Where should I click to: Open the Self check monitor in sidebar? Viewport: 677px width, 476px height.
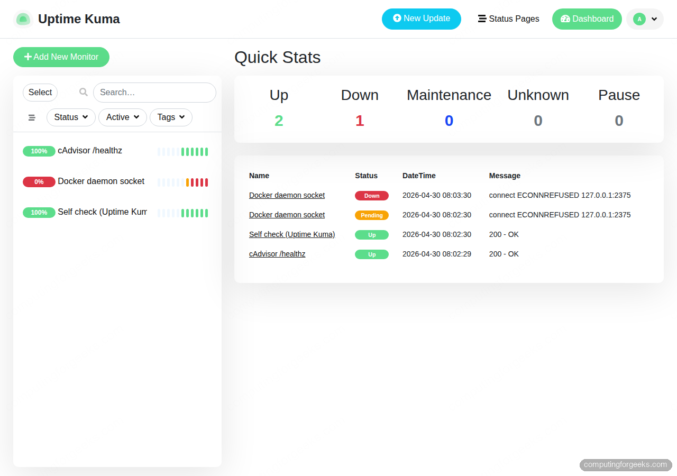click(117, 213)
